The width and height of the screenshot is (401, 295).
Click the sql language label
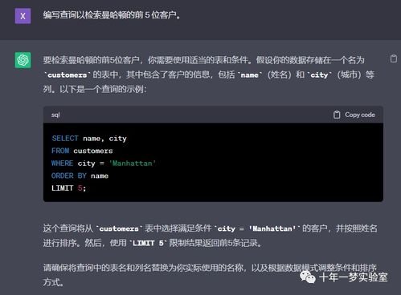(x=55, y=115)
